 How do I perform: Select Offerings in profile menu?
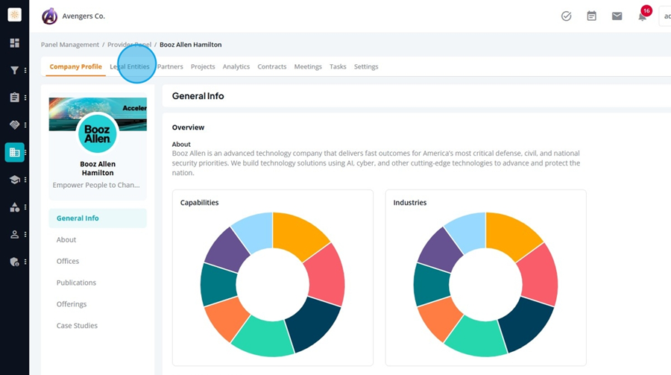coord(72,304)
